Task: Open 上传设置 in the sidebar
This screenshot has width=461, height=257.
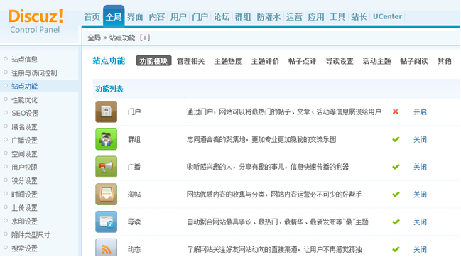Action: click(24, 208)
